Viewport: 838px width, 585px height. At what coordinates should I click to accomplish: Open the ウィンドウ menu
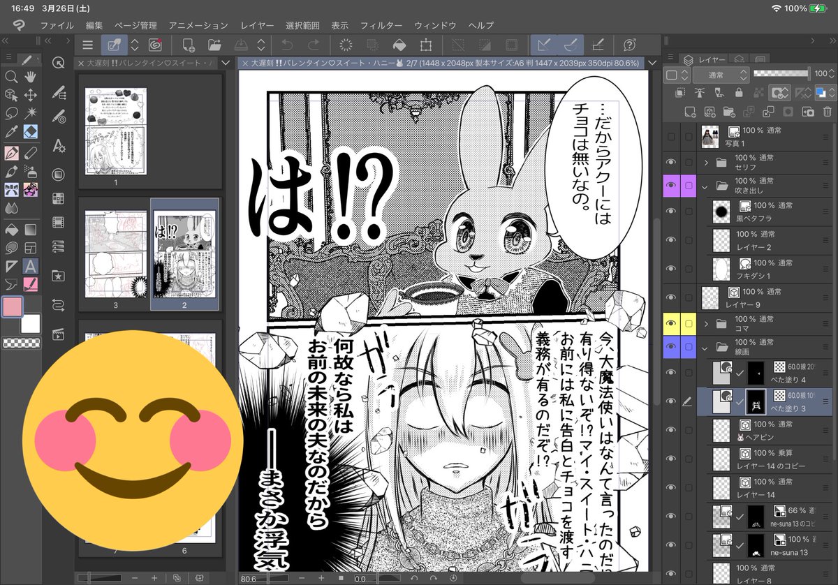coord(435,25)
